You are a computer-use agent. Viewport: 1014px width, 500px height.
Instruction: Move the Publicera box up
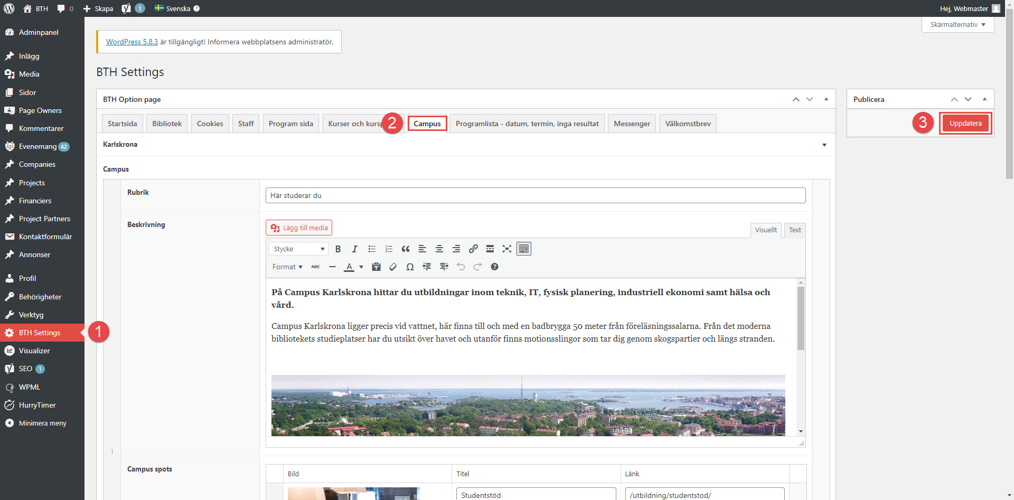tap(954, 99)
